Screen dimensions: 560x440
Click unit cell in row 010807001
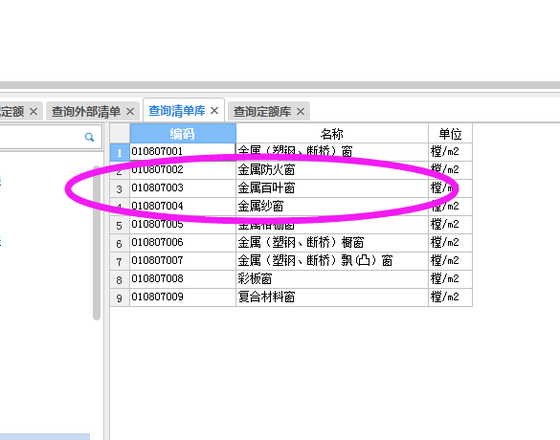(x=450, y=152)
